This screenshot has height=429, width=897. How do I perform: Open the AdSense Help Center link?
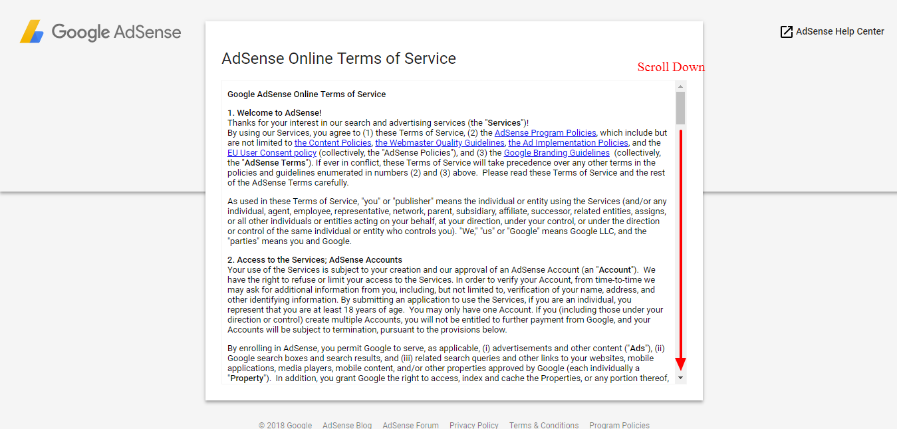click(840, 31)
